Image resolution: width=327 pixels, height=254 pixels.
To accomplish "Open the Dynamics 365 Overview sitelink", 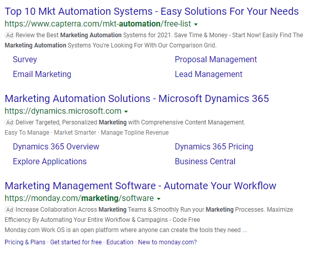I will point(56,146).
